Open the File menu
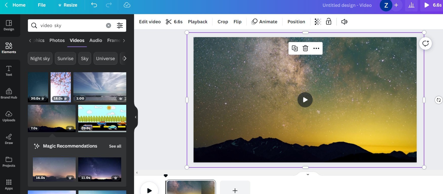This screenshot has height=194, width=443. 42,5
